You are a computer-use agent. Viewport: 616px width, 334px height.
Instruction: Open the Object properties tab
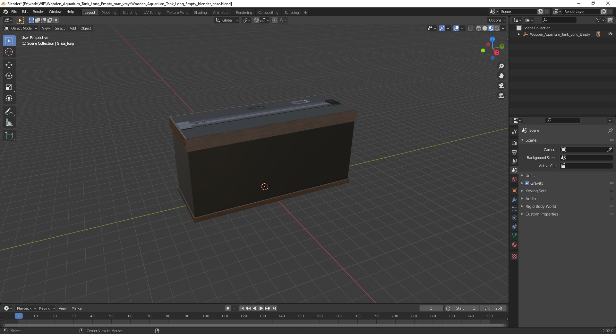coord(514,191)
